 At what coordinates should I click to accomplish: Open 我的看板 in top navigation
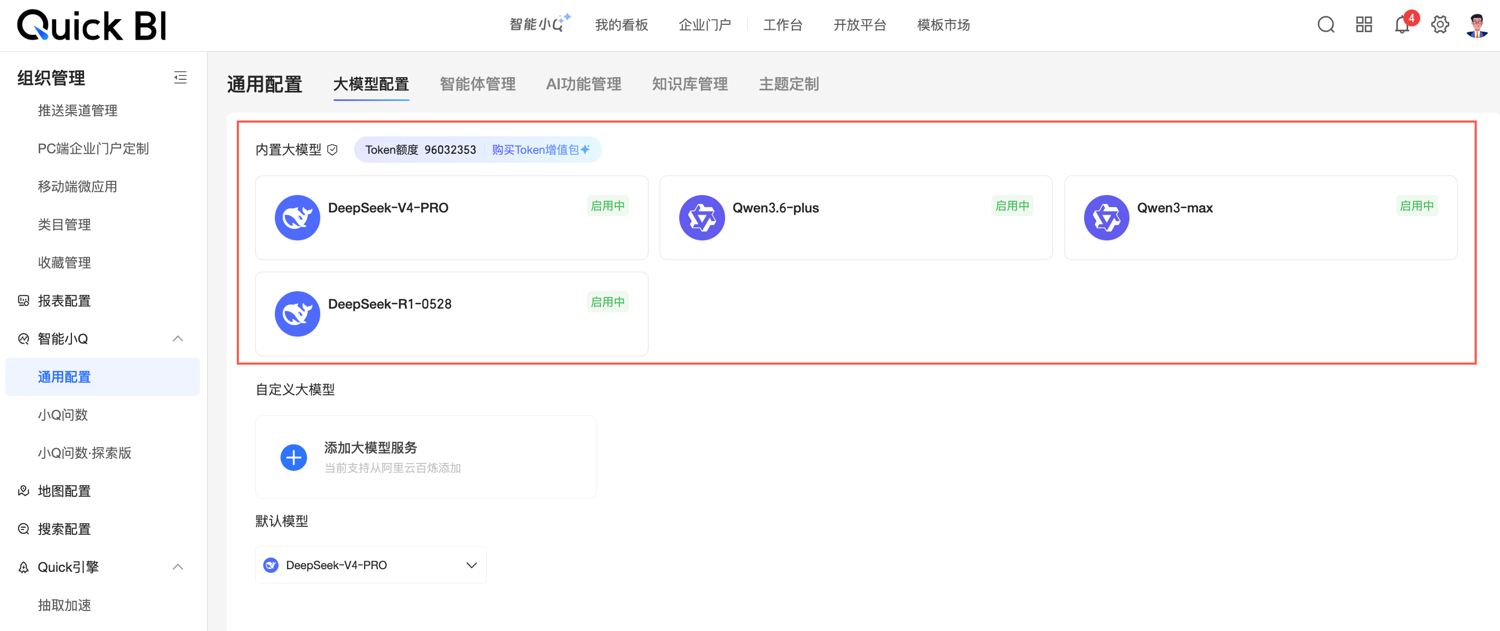pyautogui.click(x=622, y=25)
